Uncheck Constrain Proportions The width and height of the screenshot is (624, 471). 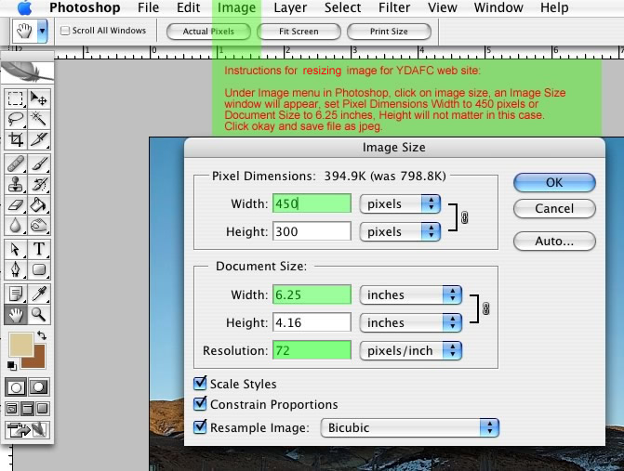click(x=200, y=404)
